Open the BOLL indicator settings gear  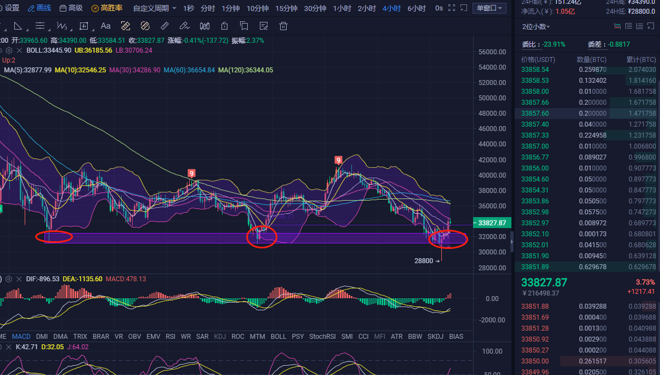9,50
